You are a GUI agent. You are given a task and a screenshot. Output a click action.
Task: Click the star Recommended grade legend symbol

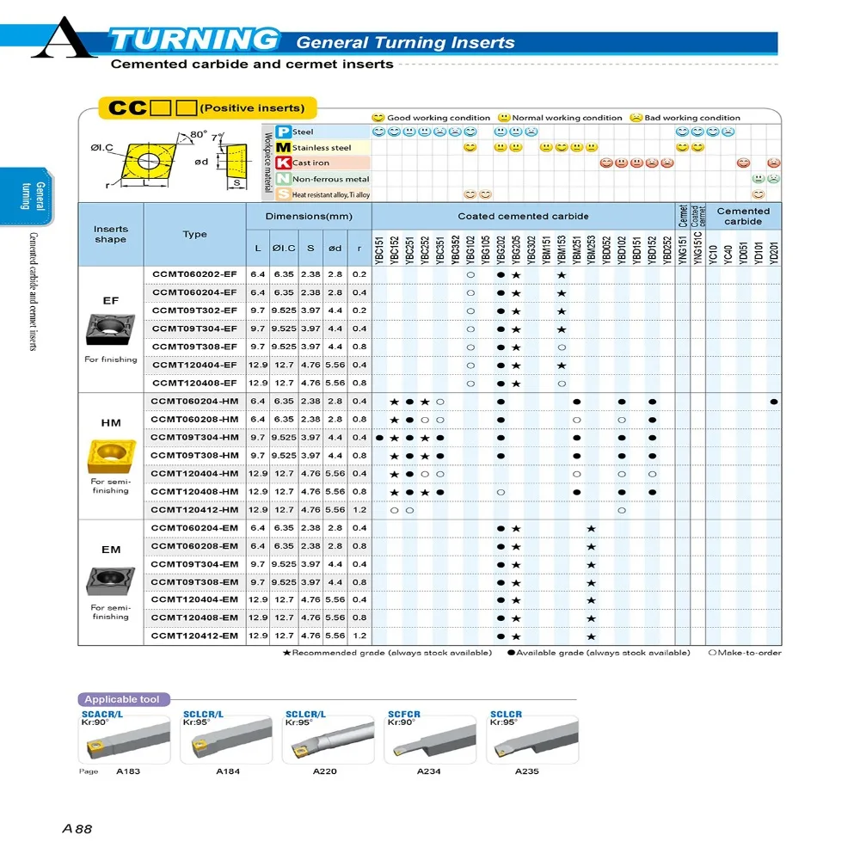point(287,653)
